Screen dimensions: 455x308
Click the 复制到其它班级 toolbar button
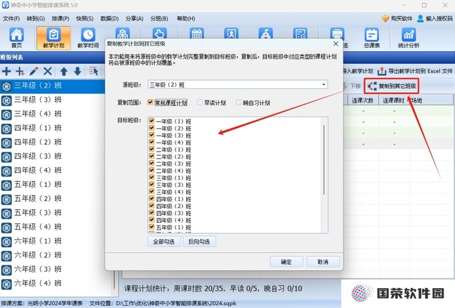tap(391, 86)
